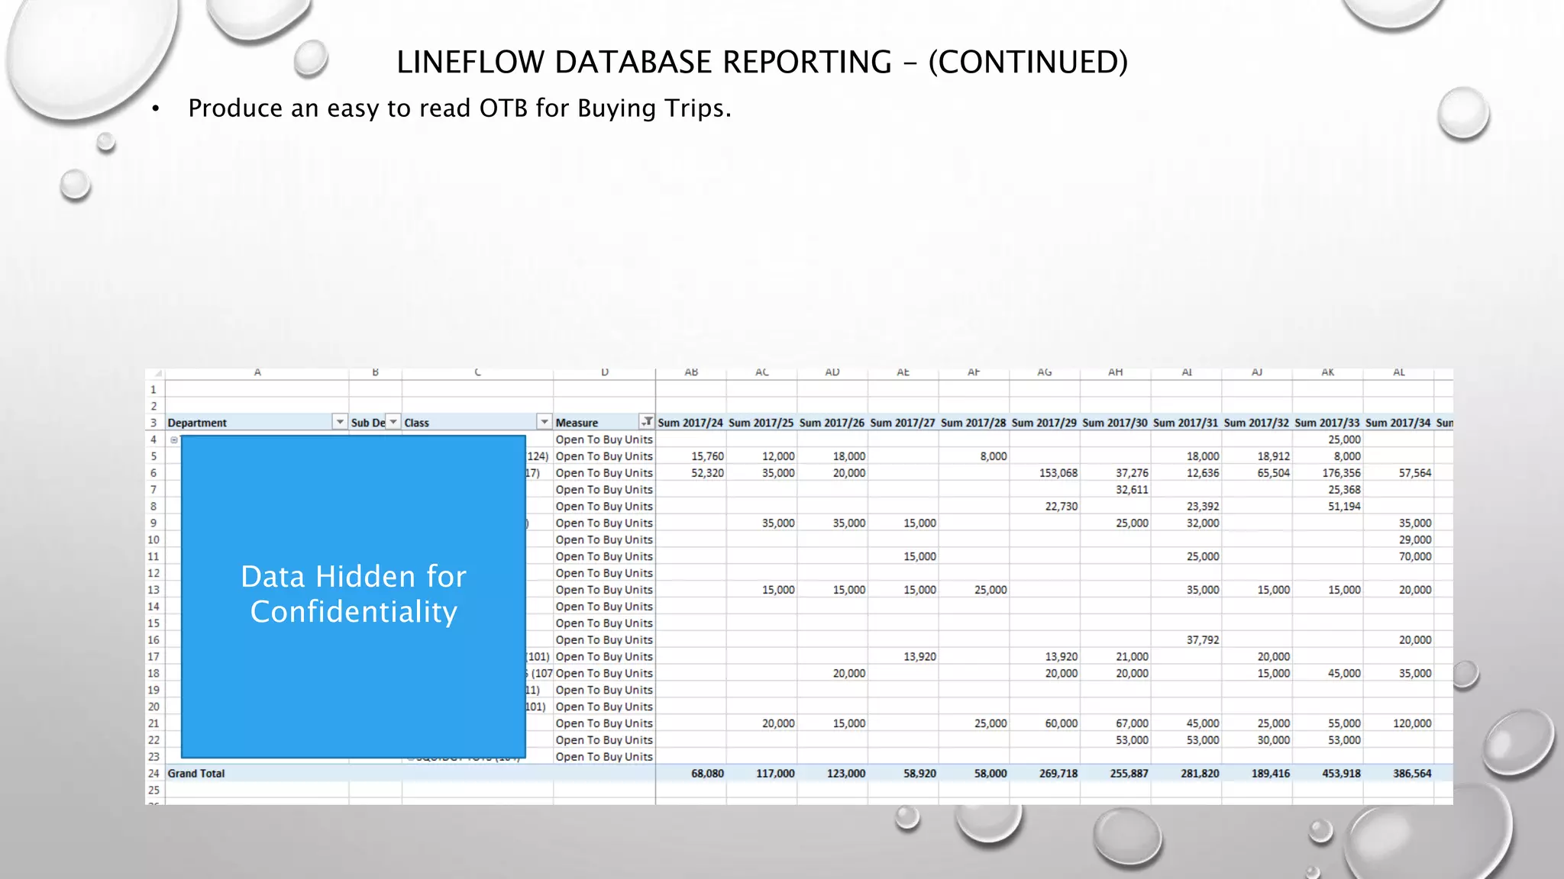This screenshot has height=879, width=1564.
Task: Click the Sum 2017/33 column heading
Action: (x=1326, y=423)
